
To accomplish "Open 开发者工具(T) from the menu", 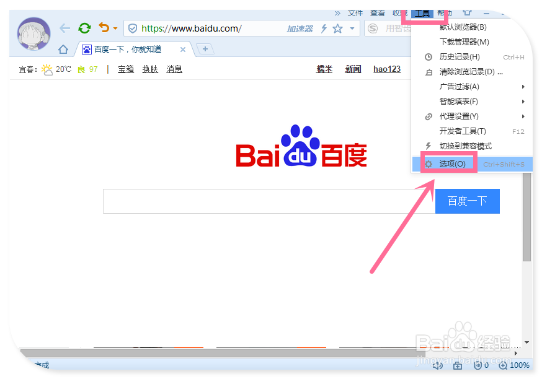I will [471, 131].
